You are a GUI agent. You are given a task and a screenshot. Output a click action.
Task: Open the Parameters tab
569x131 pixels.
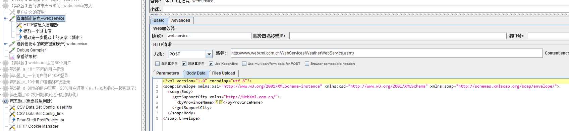point(168,73)
